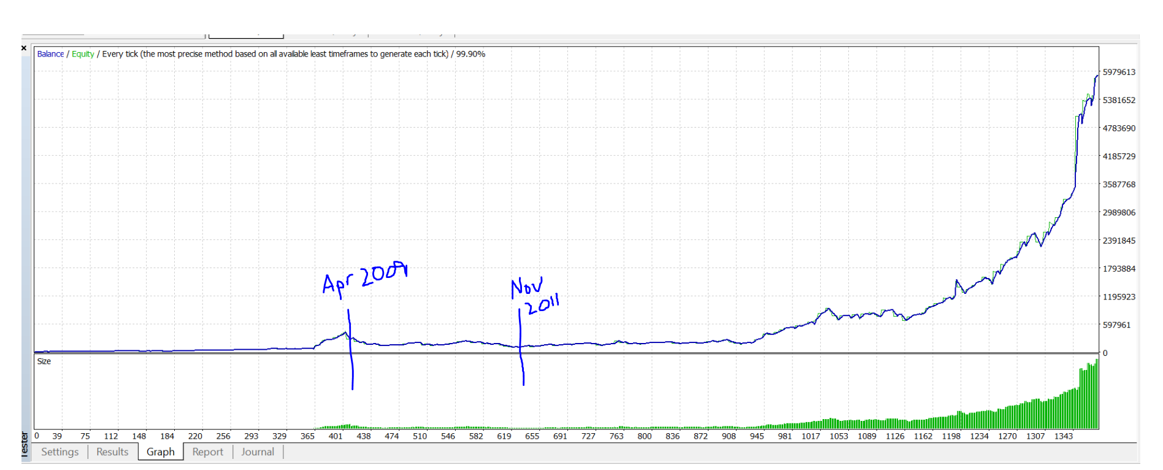Click the 3587768 y-axis value
1163x470 pixels.
(1119, 185)
